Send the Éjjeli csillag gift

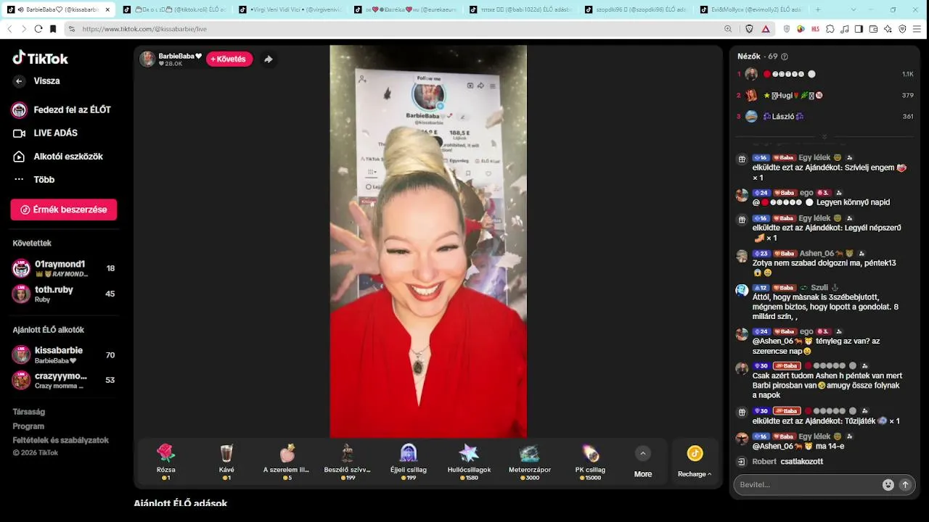tap(409, 462)
